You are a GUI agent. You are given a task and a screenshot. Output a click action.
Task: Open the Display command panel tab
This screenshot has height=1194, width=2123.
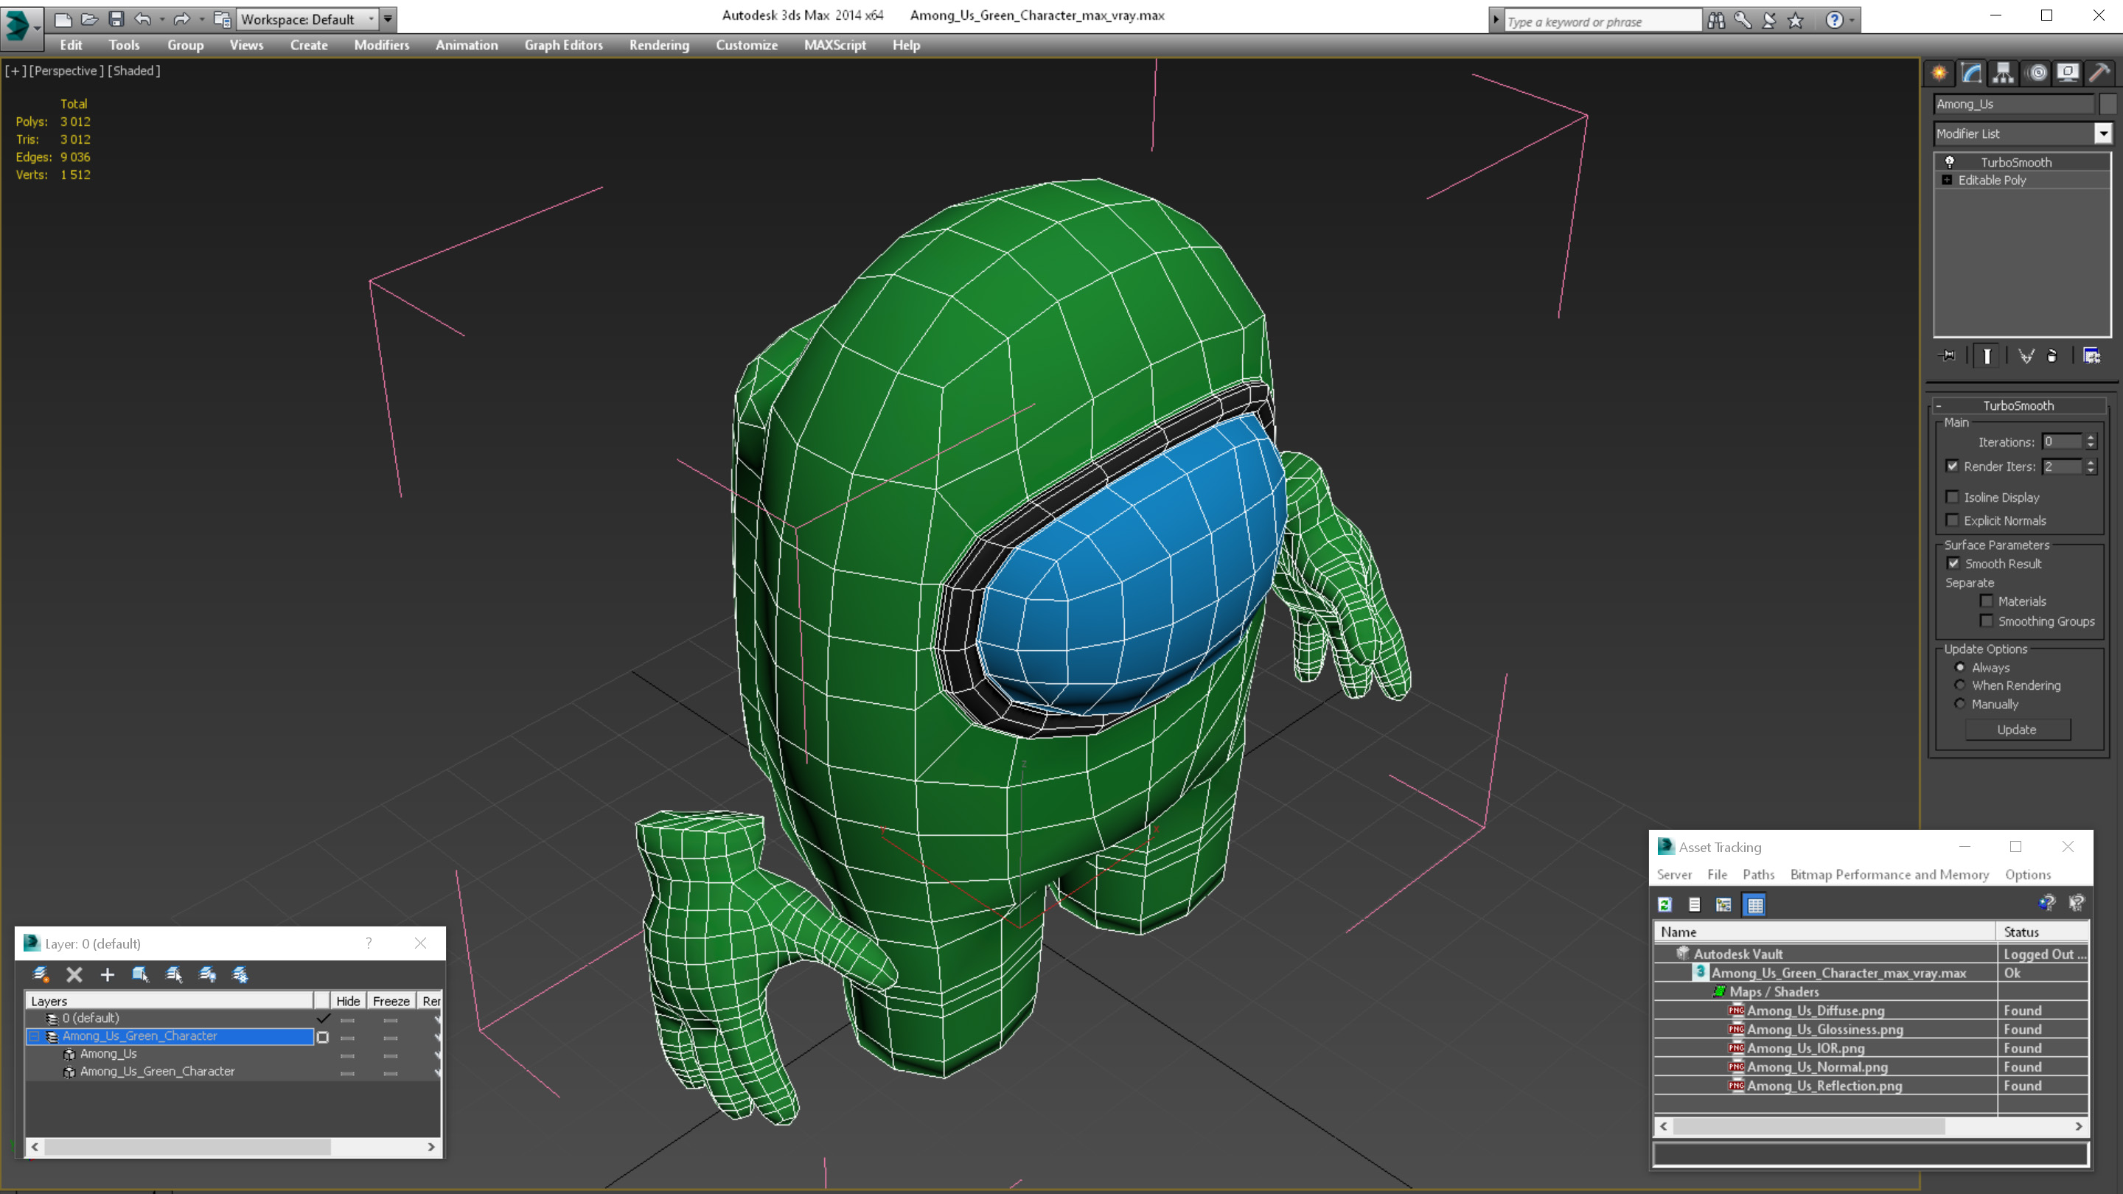click(x=2068, y=72)
